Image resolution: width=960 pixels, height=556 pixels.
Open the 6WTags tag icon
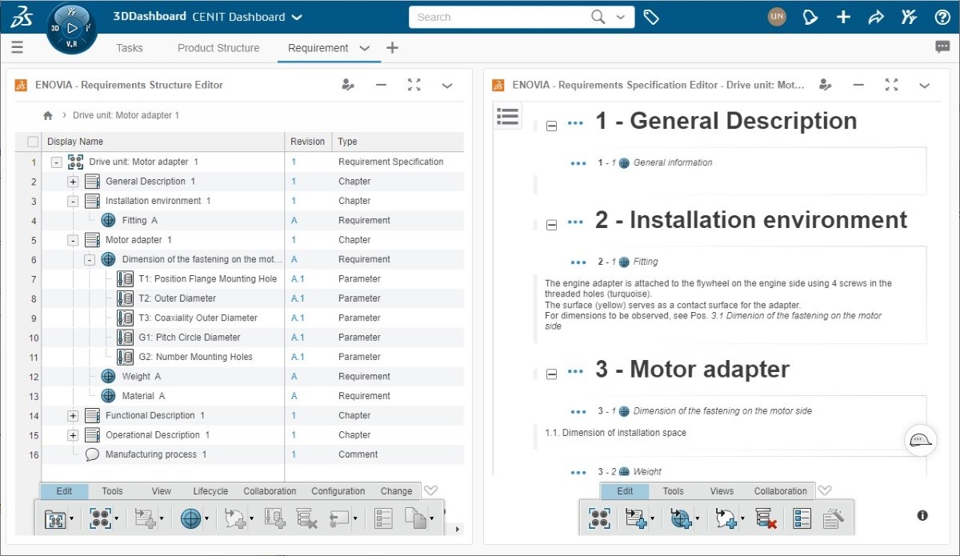(651, 17)
